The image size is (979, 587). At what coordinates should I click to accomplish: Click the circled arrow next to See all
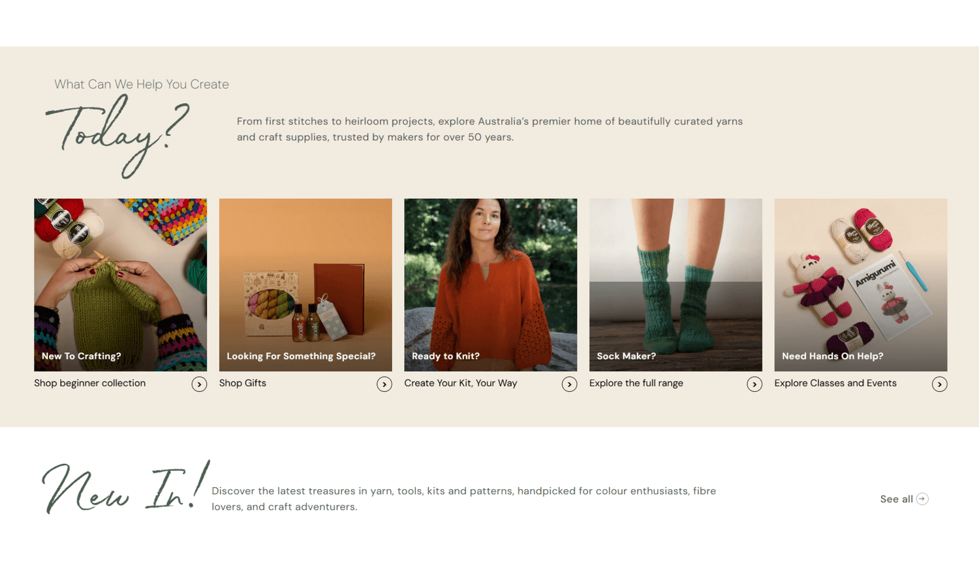click(x=922, y=499)
